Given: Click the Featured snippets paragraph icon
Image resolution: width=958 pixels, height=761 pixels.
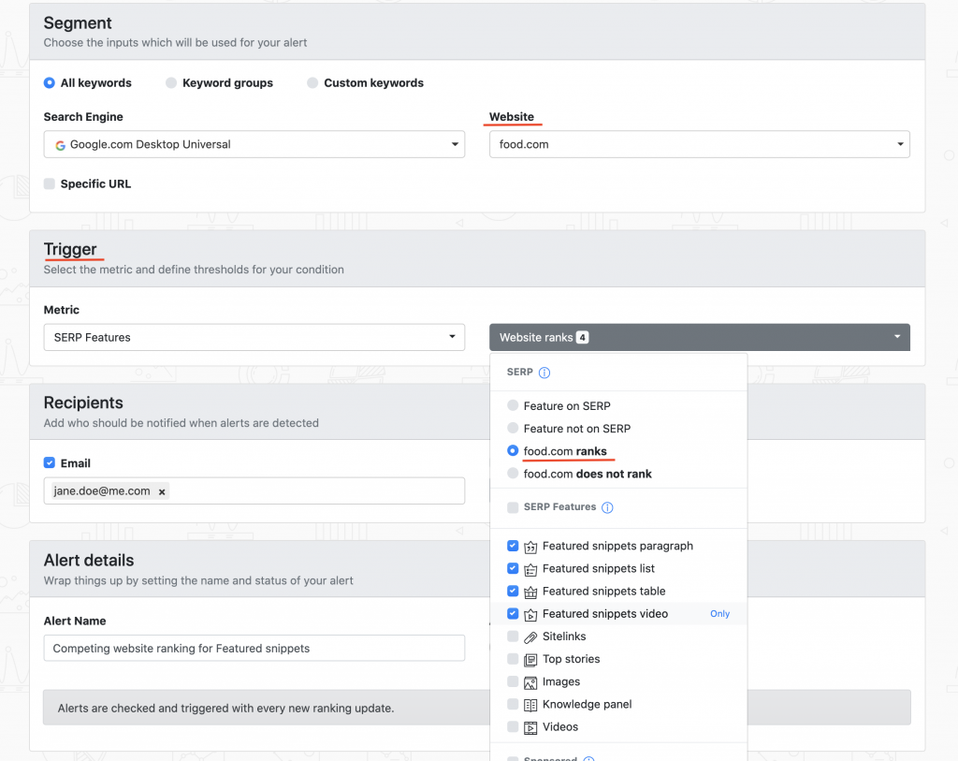Looking at the screenshot, I should [x=530, y=547].
